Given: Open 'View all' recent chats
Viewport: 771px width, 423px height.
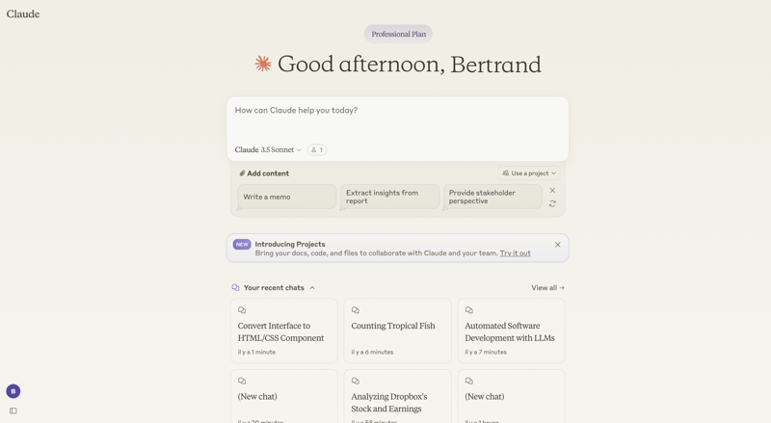Looking at the screenshot, I should [x=547, y=288].
